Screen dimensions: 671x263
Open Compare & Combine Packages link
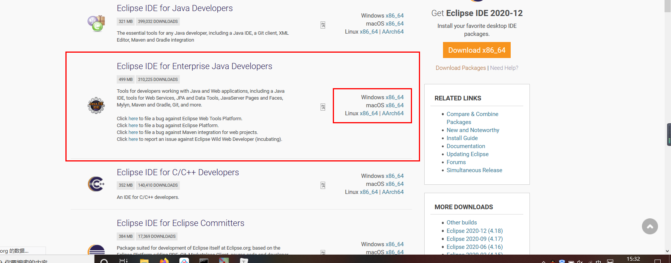[x=472, y=118]
